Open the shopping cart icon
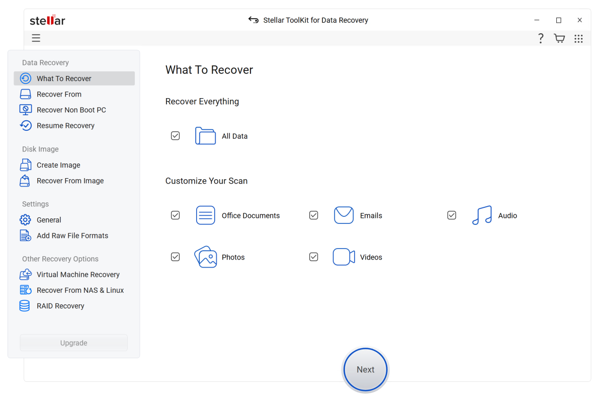The height and width of the screenshot is (399, 603). 559,38
